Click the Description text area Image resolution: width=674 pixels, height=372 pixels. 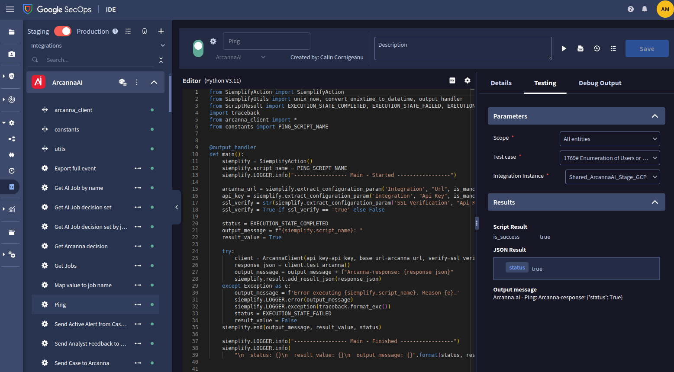pos(463,48)
